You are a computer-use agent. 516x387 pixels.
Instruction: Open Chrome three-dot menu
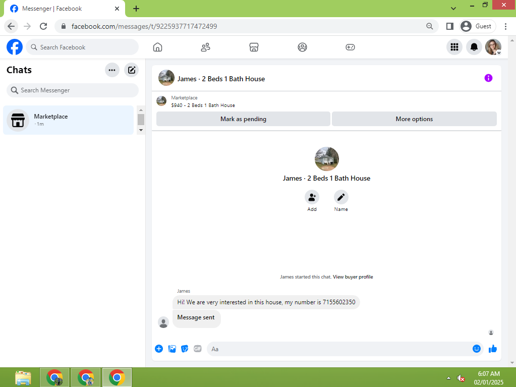[505, 26]
